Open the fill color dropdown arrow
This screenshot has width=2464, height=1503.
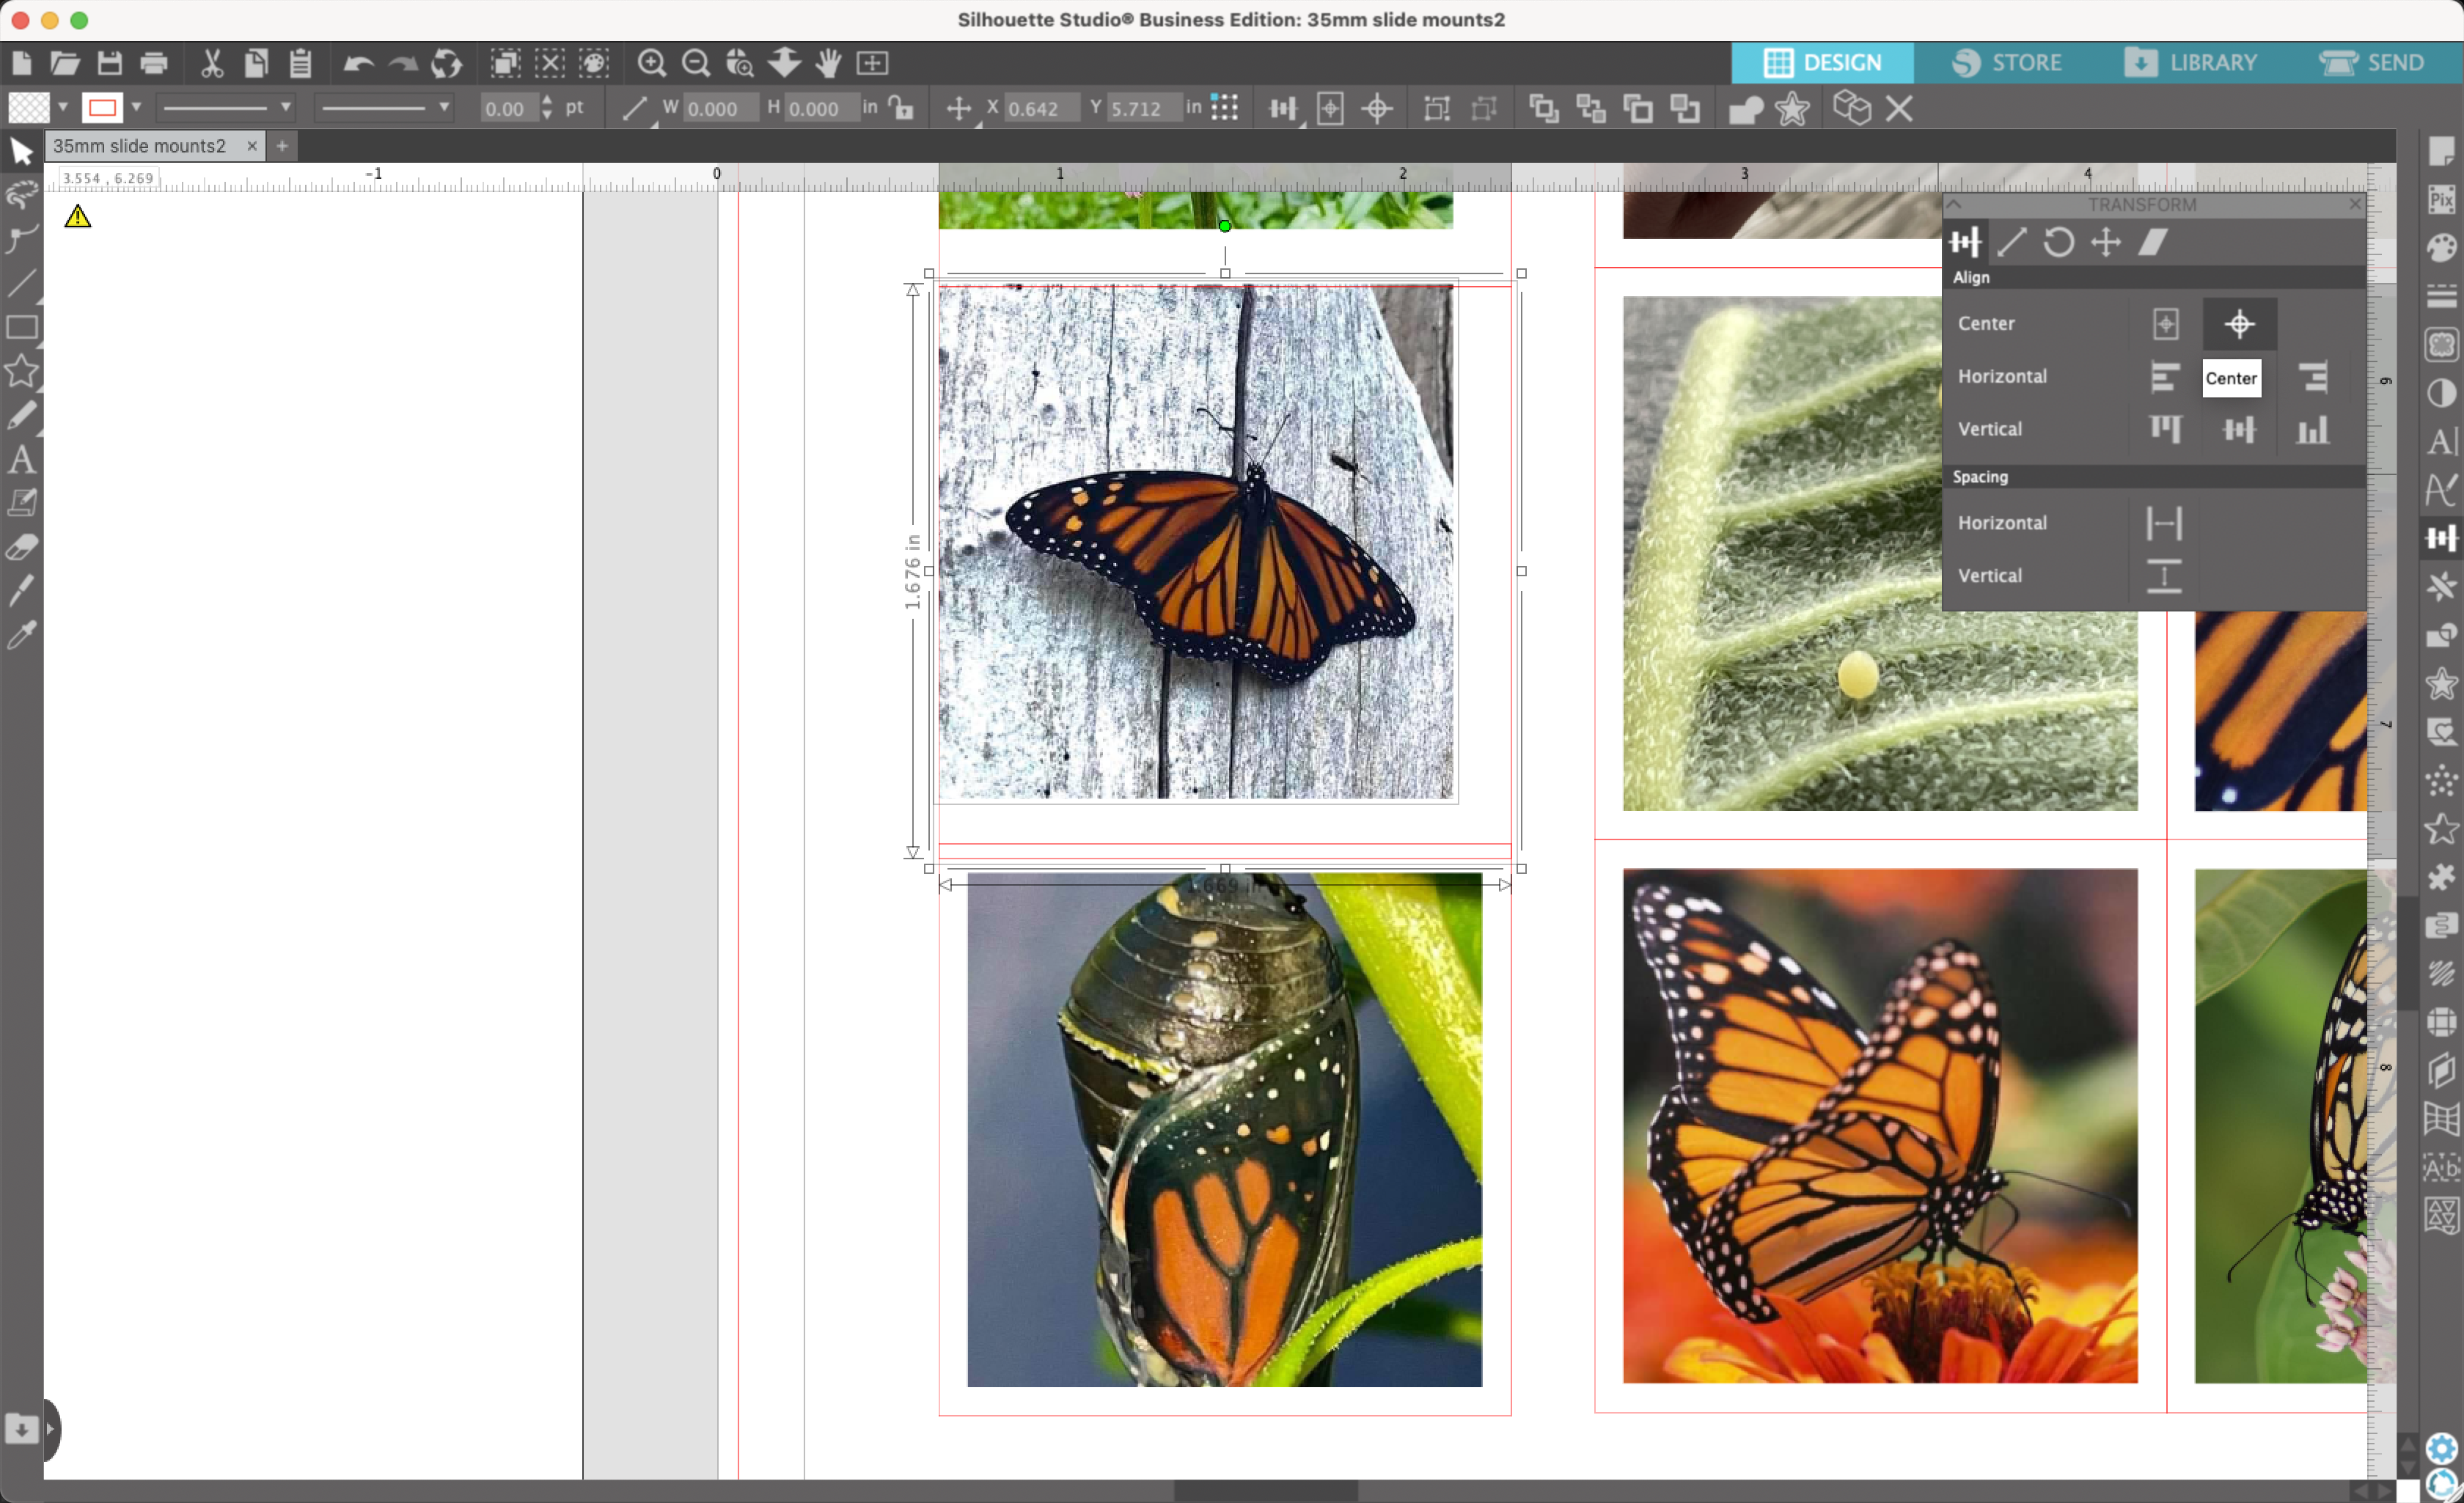click(x=62, y=107)
